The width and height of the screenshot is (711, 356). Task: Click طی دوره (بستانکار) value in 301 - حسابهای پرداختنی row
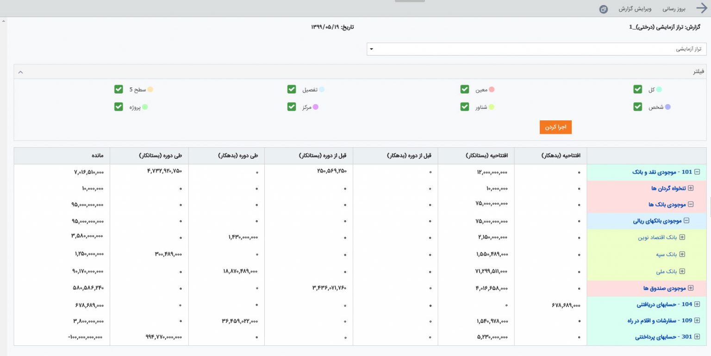(x=163, y=337)
